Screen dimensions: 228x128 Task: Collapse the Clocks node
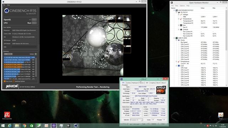177,40
